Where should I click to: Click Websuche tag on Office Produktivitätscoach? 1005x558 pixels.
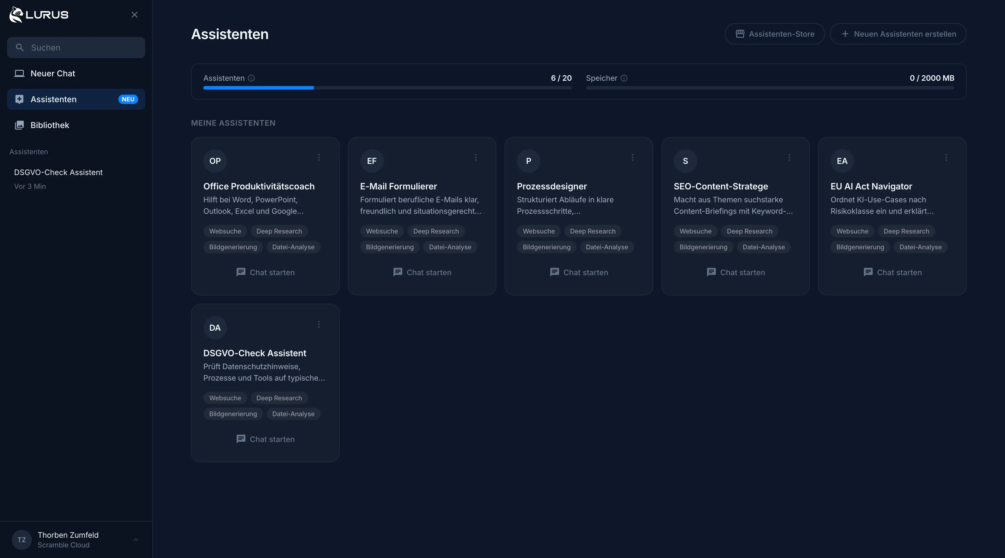225,231
